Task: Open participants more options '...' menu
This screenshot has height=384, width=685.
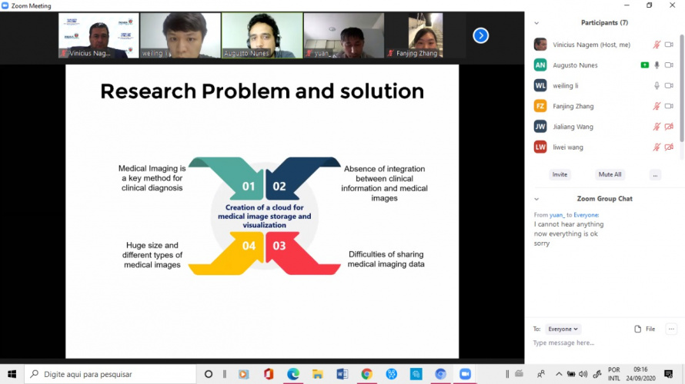Action: click(x=655, y=174)
